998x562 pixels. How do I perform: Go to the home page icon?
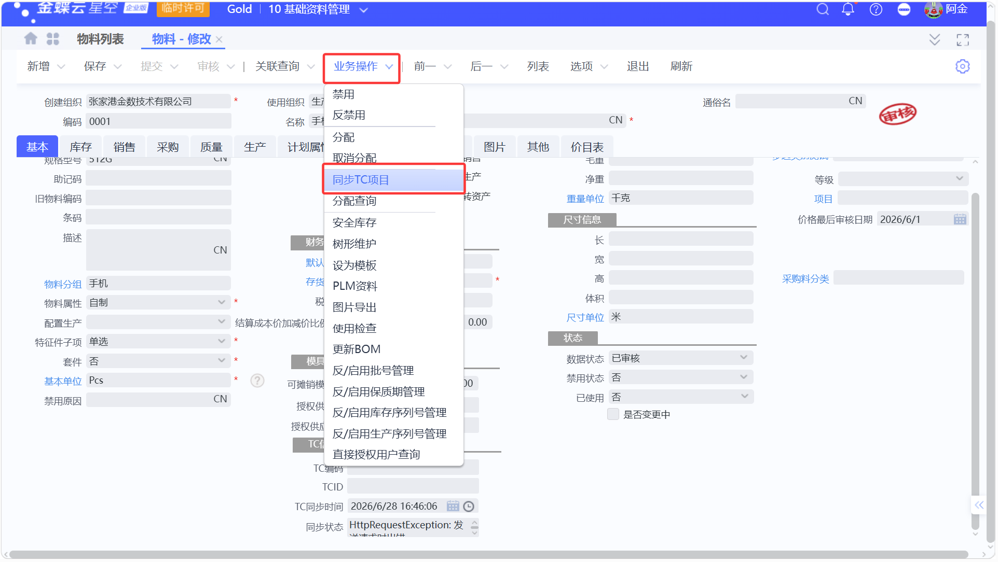pos(31,38)
